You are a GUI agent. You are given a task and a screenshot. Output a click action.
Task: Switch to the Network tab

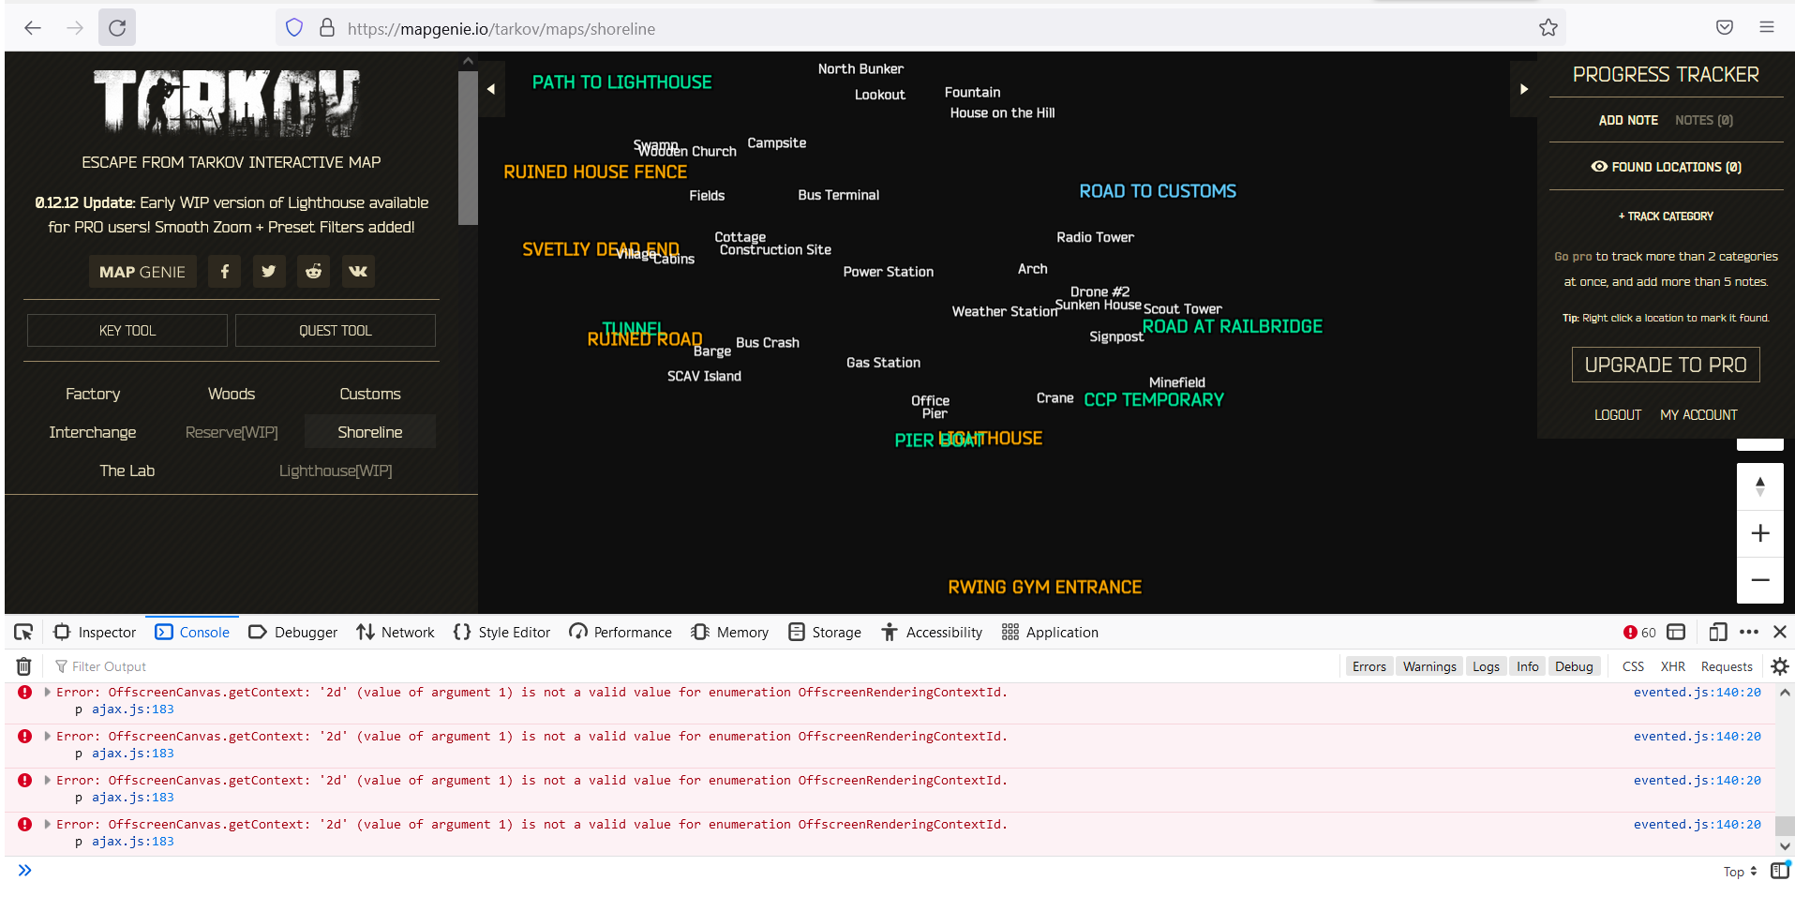pos(407,632)
